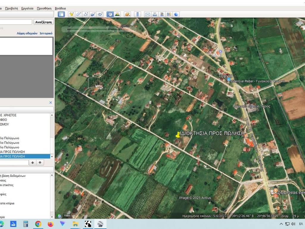The image size is (305, 229).
Task: Click the historical imagery time slider
Action: point(95,29)
